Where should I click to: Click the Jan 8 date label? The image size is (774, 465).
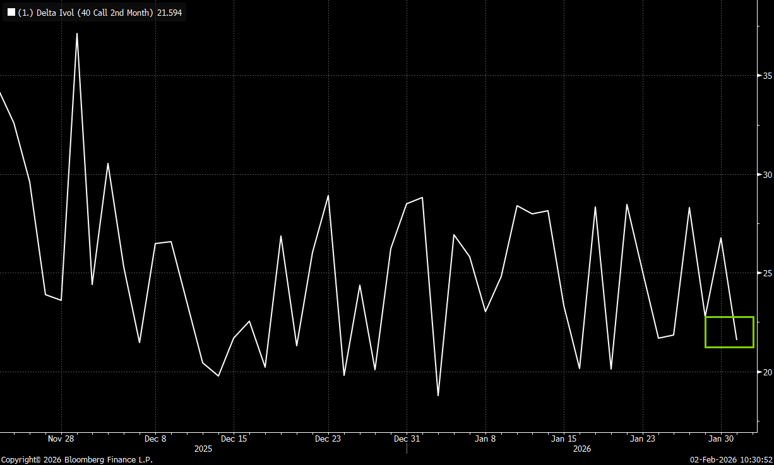485,439
